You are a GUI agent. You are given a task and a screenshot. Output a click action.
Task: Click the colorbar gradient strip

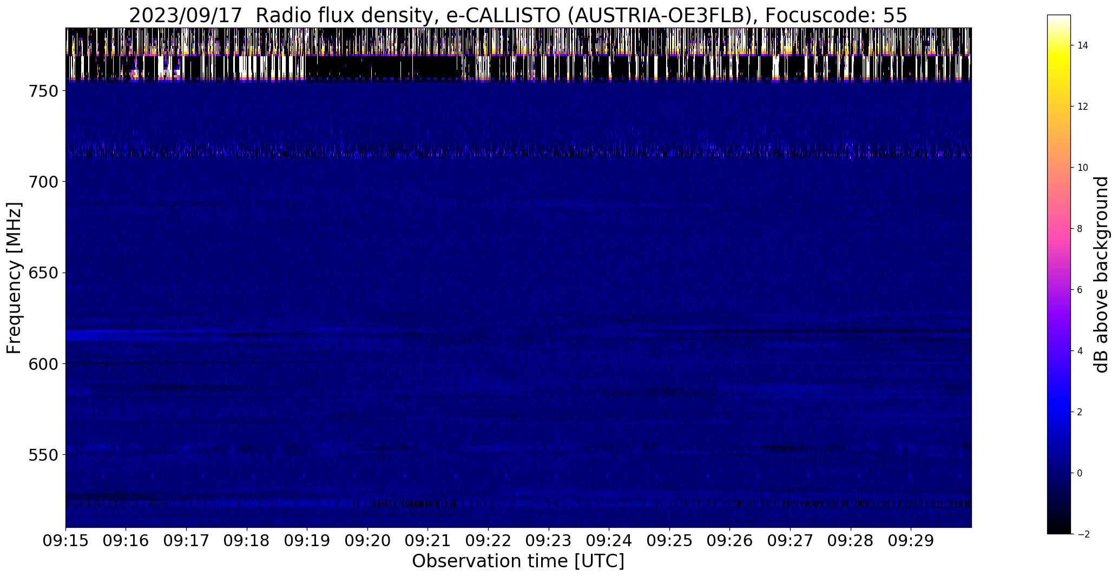pos(1058,275)
